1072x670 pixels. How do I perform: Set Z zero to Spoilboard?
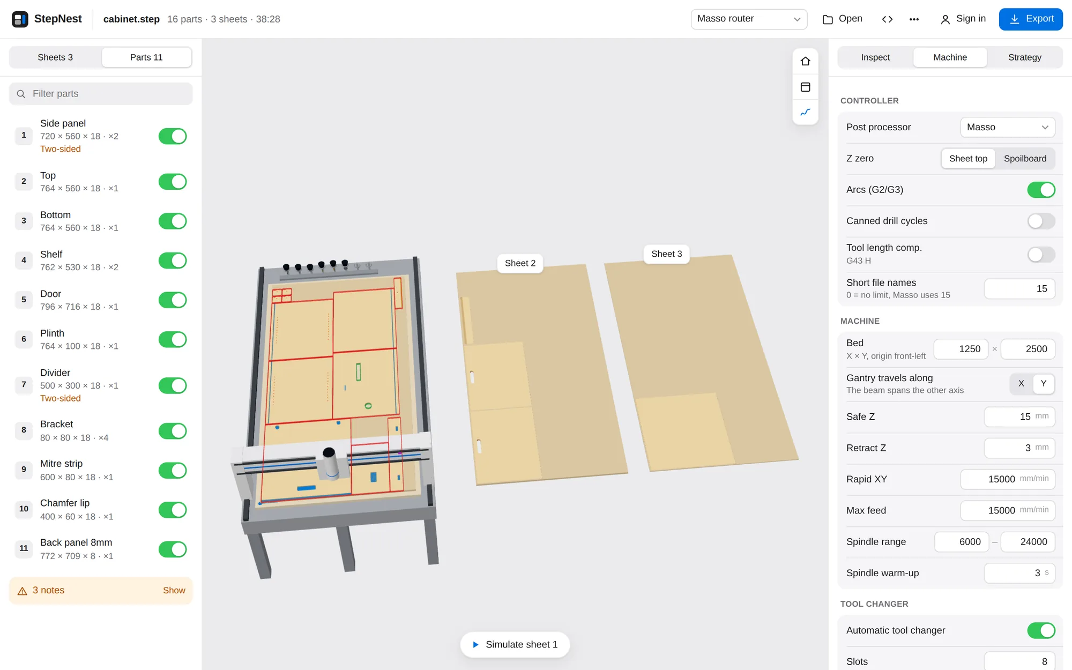click(x=1025, y=159)
